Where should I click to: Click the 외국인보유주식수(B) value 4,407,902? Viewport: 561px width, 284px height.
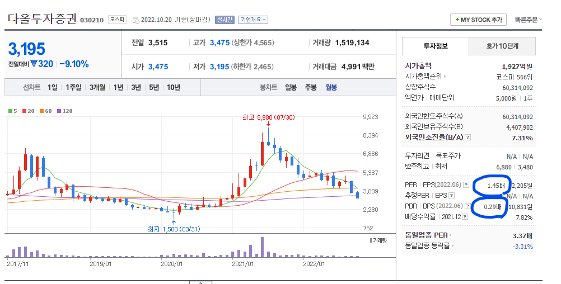point(520,127)
